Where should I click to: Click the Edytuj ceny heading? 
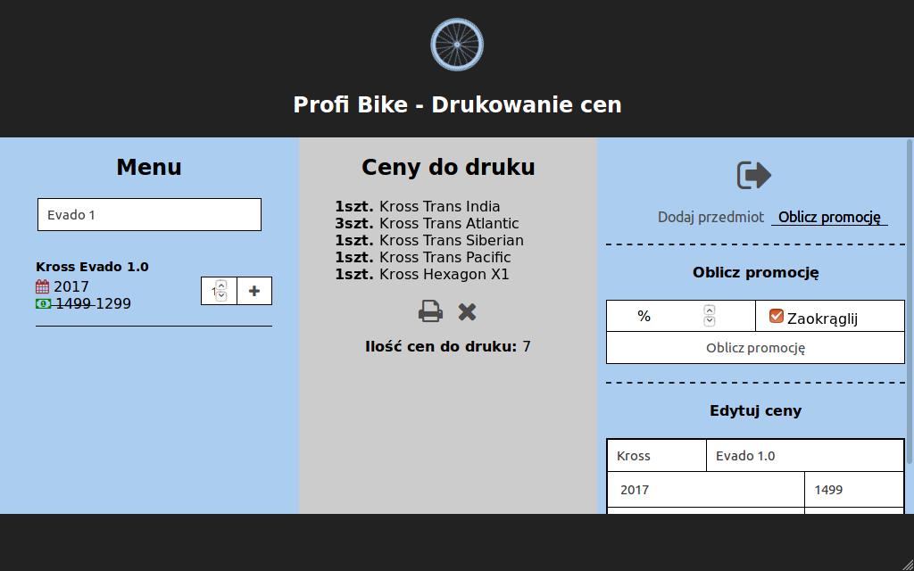point(755,410)
